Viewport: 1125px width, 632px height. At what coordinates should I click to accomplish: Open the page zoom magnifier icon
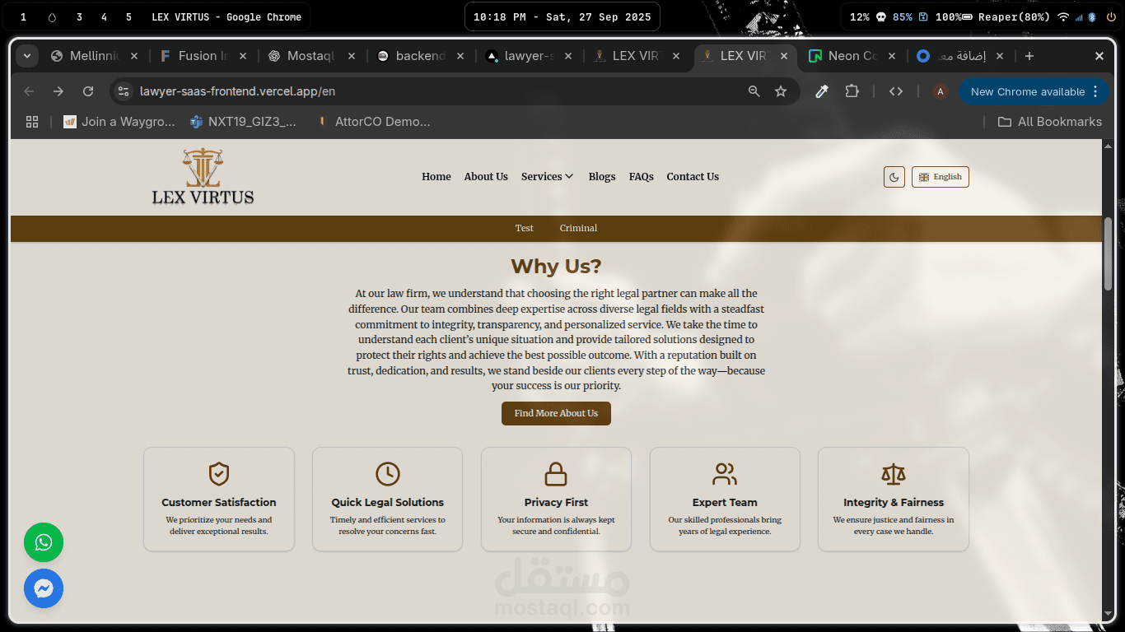[x=754, y=91]
